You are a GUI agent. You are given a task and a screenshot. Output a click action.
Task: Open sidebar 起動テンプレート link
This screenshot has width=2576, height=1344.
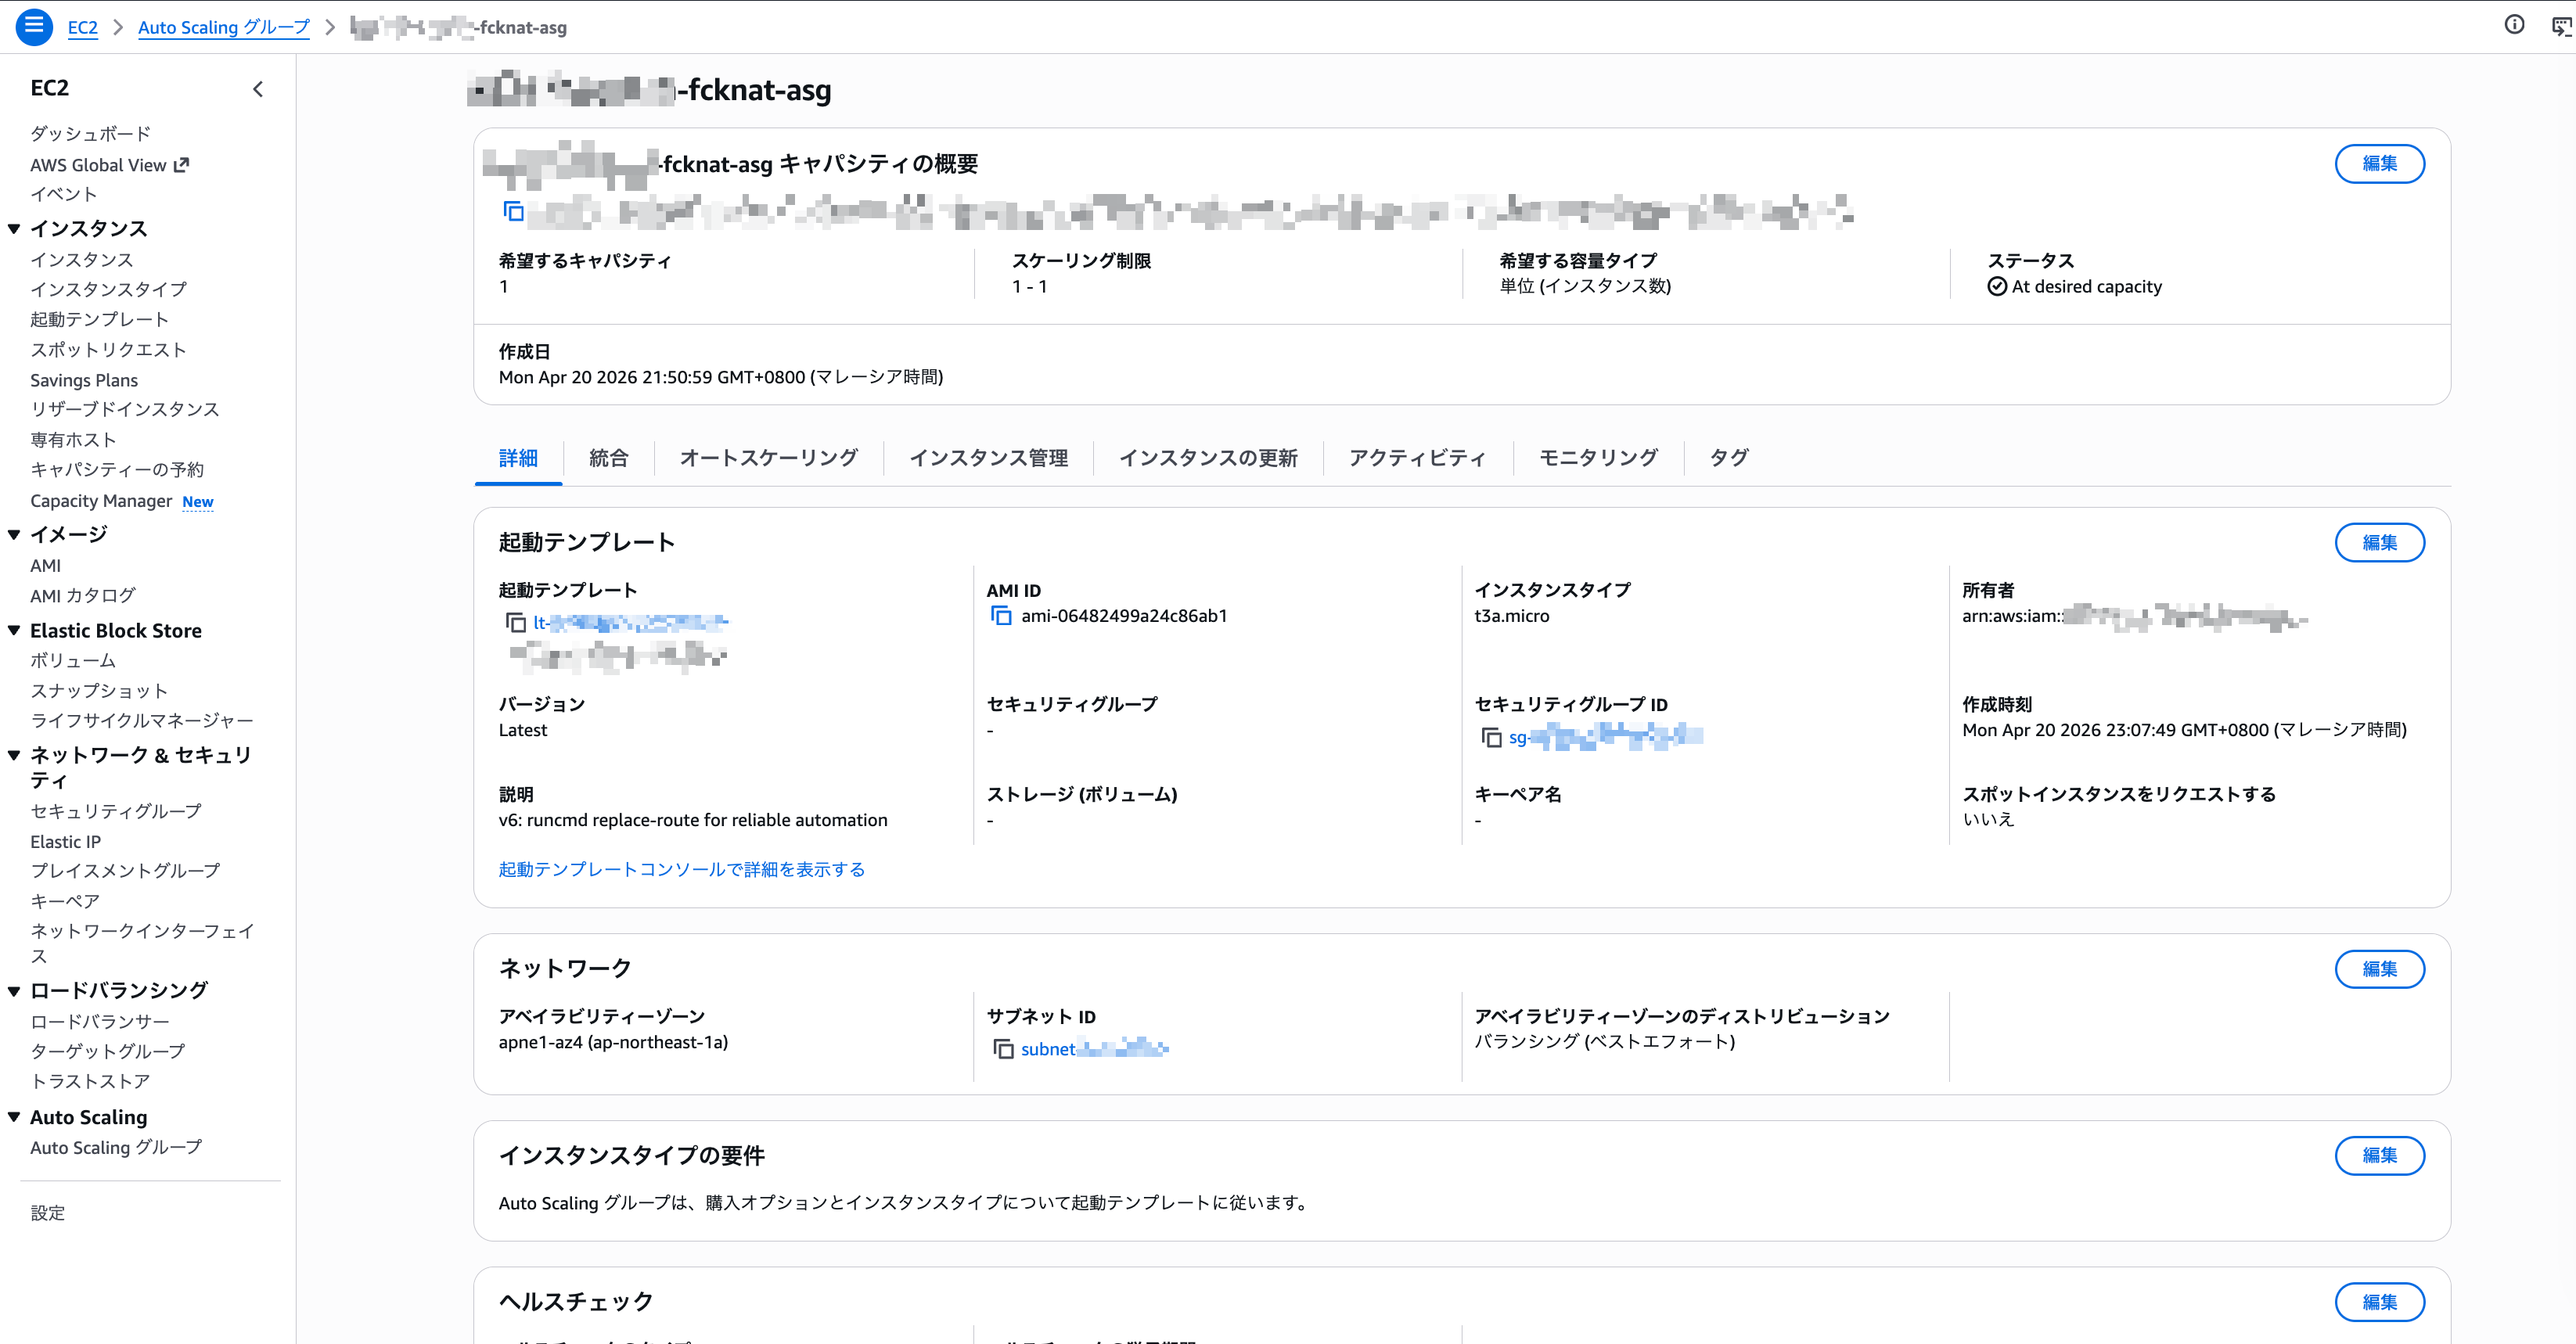(x=99, y=319)
